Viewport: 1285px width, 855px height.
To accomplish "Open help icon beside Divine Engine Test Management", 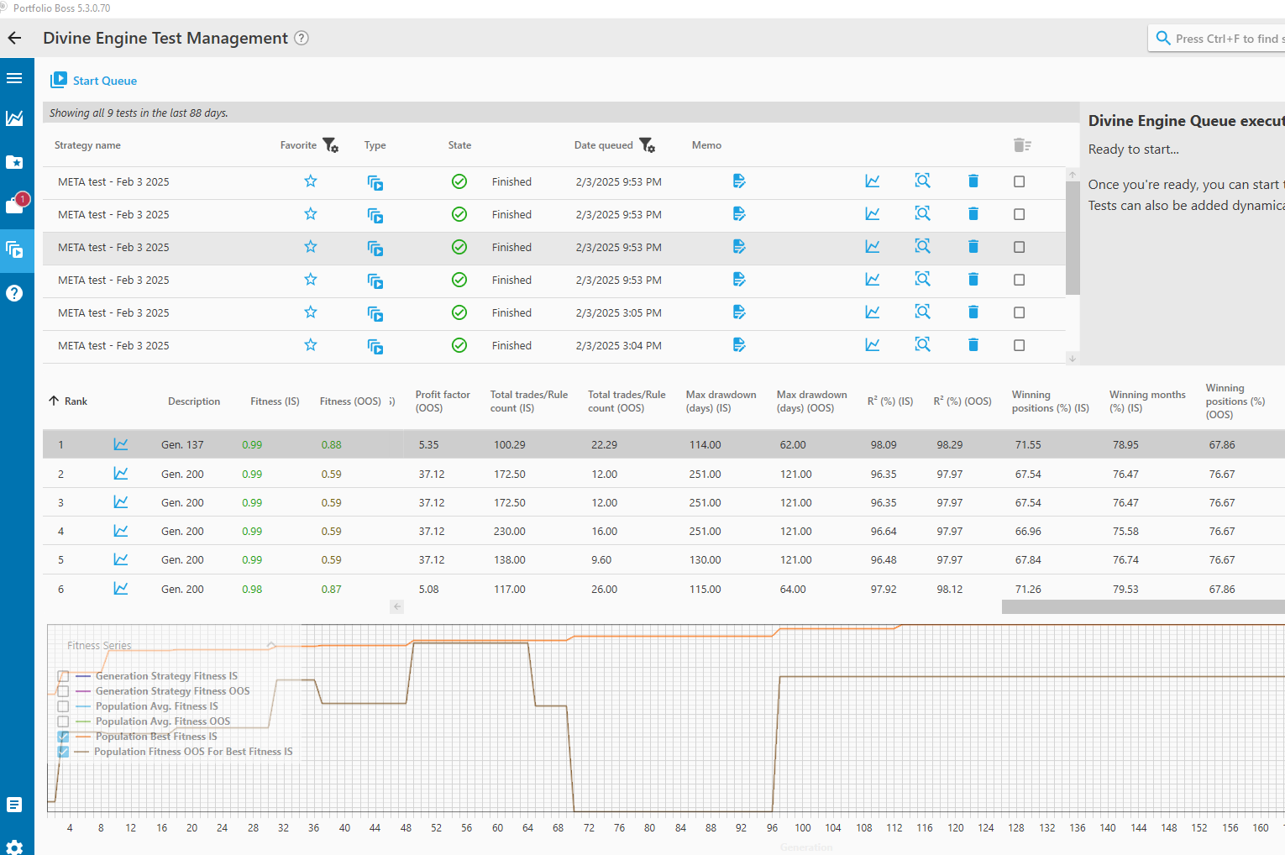I will 302,38.
